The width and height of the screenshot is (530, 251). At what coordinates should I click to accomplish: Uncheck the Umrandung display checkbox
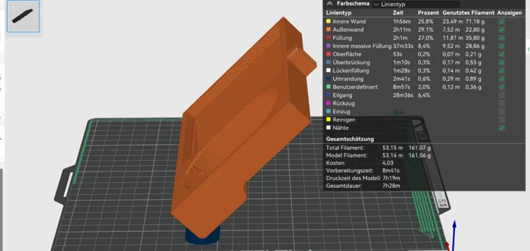pos(502,79)
